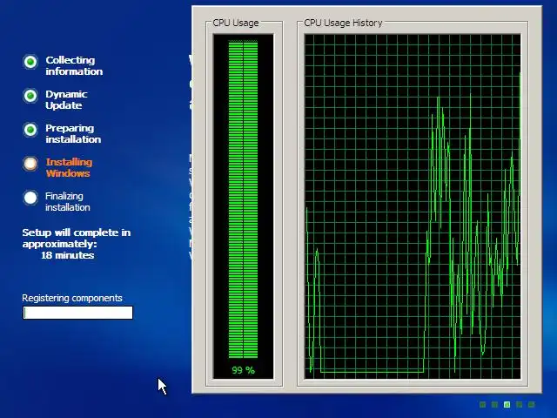Click the 'Collecting information' label
The image size is (557, 418).
pos(74,66)
